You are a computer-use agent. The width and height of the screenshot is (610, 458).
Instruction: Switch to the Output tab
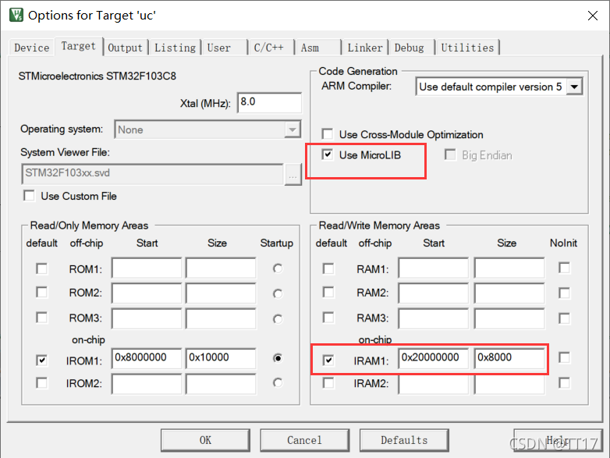(x=126, y=48)
